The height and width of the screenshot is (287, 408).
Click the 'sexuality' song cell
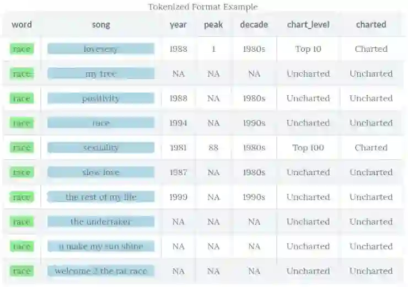click(x=101, y=148)
